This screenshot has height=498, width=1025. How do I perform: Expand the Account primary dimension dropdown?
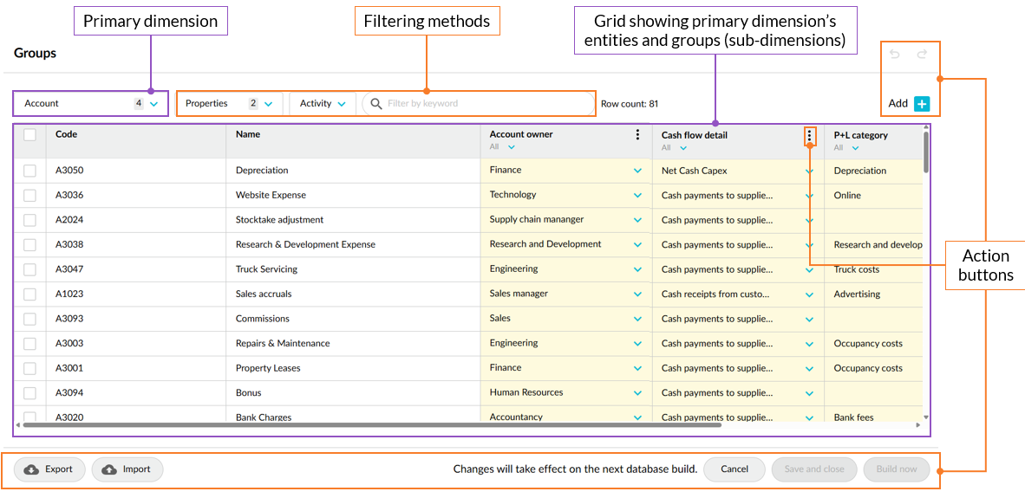153,104
